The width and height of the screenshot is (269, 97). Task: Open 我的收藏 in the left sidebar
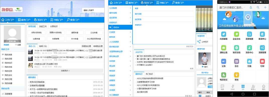9,83
